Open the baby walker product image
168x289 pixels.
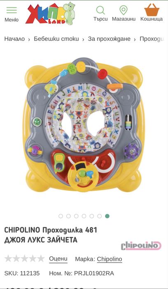[84, 125]
